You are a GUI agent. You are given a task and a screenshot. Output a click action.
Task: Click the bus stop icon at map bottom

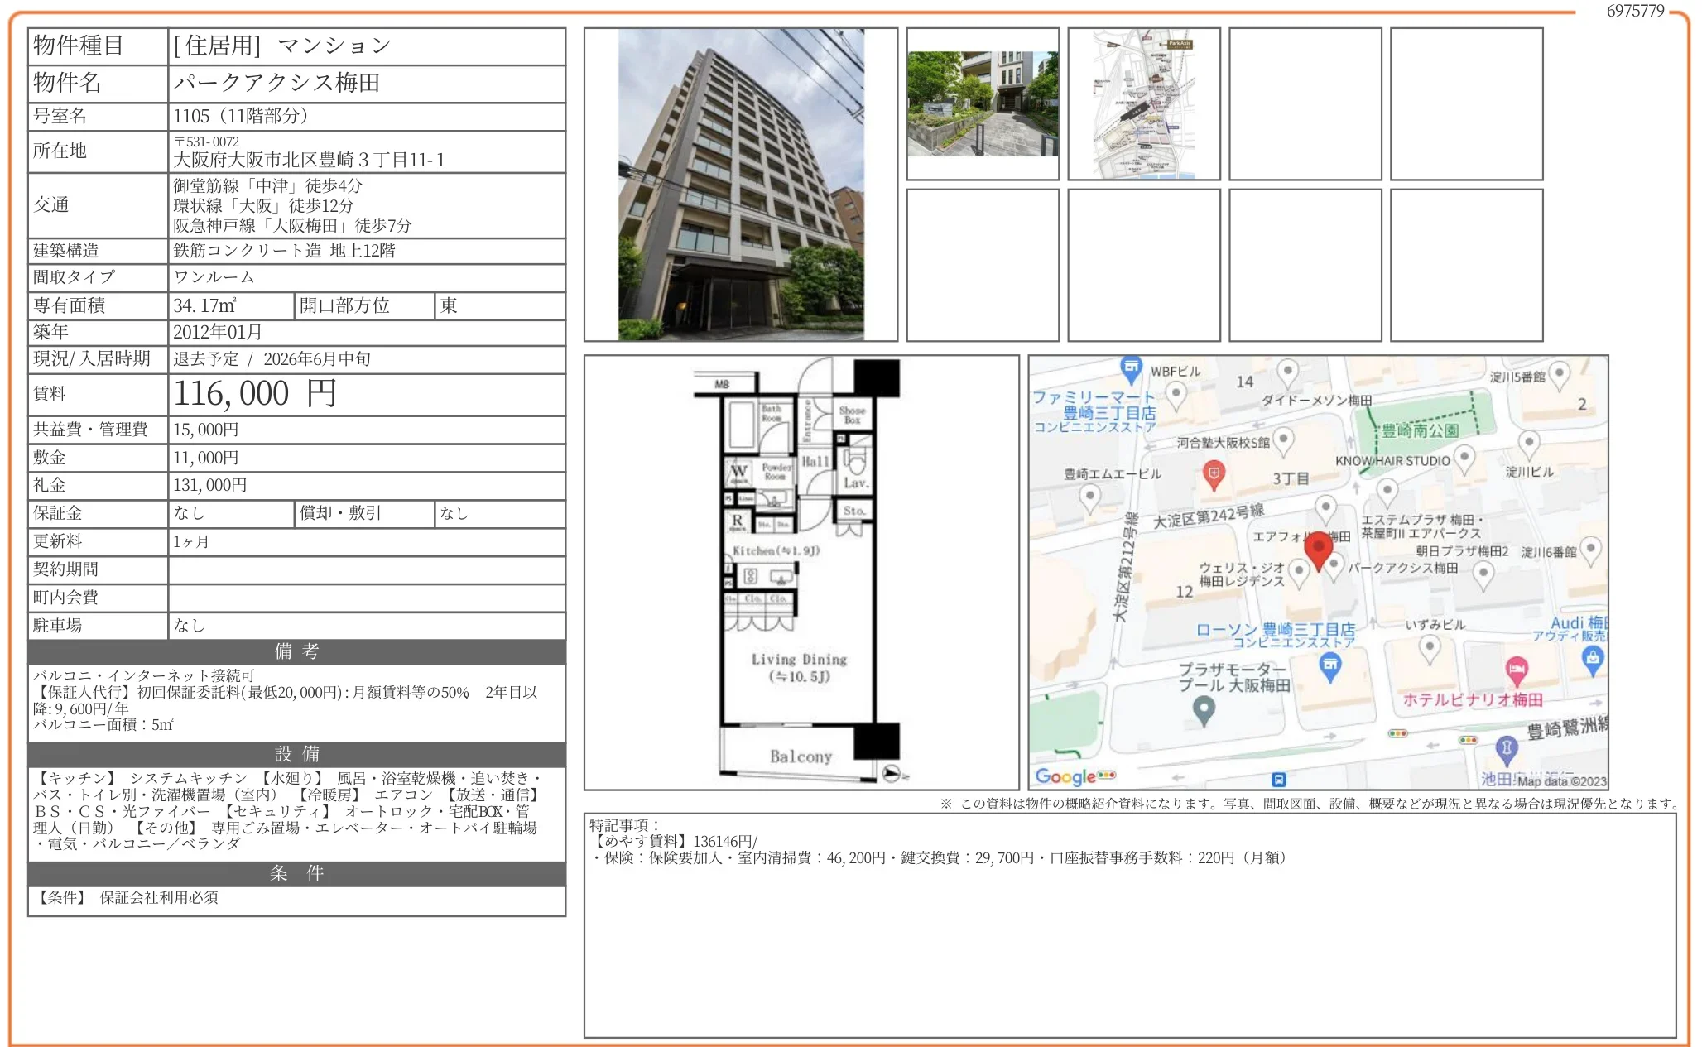(1278, 779)
